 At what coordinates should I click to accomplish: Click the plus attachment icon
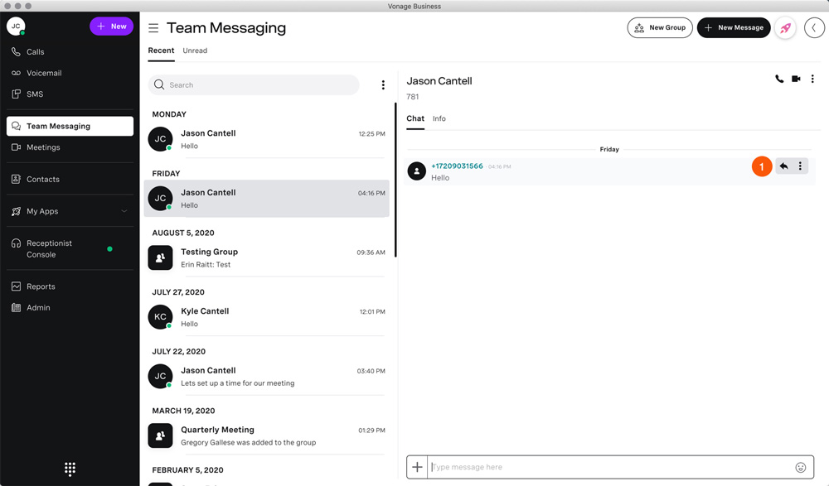click(417, 467)
